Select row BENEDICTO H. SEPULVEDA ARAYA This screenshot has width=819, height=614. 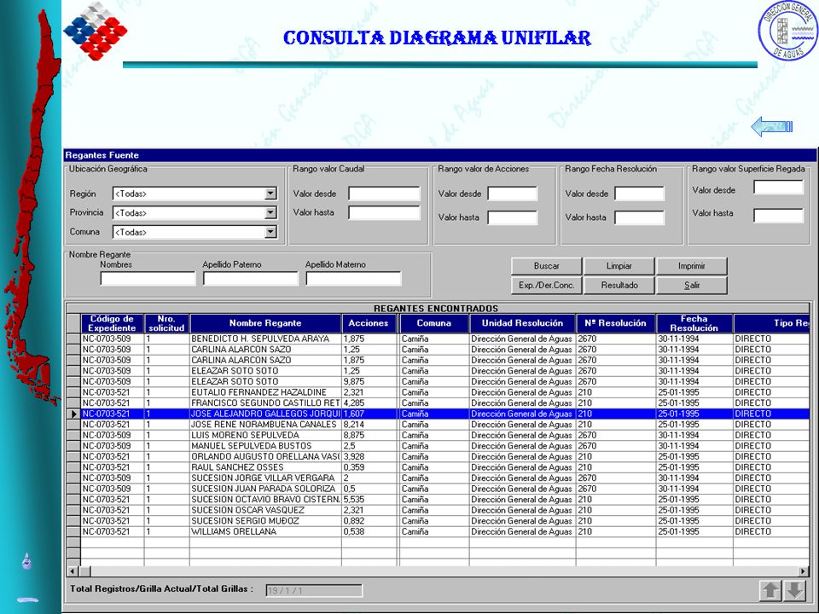[x=439, y=339]
